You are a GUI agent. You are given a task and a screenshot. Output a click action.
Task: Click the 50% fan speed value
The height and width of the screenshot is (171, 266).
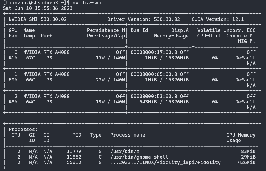(x=13, y=80)
